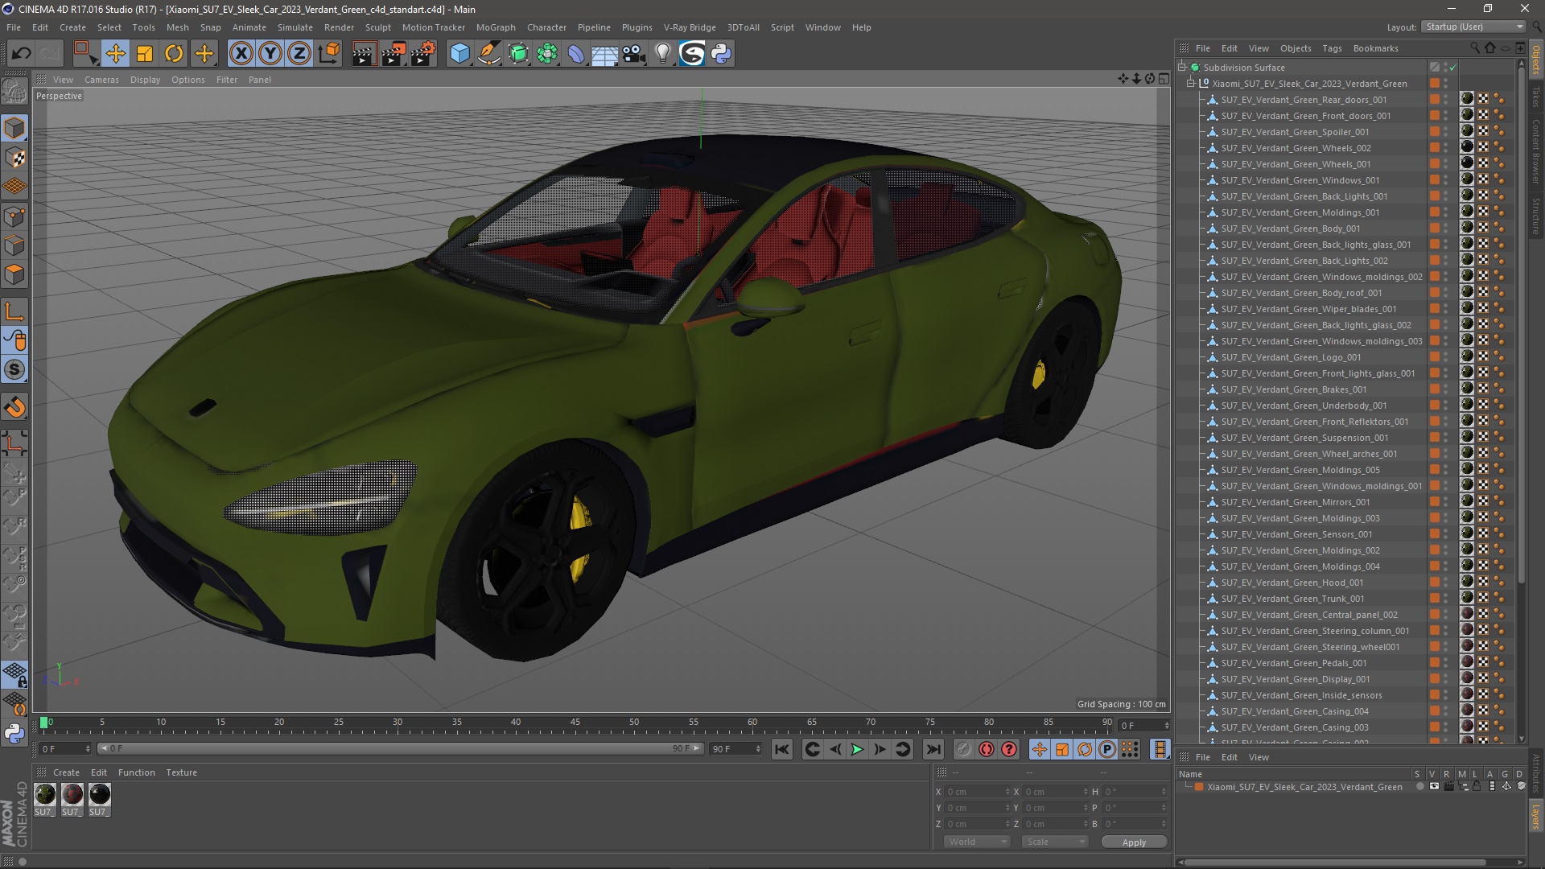Open viewport Cameras menu
The image size is (1545, 869).
[101, 80]
